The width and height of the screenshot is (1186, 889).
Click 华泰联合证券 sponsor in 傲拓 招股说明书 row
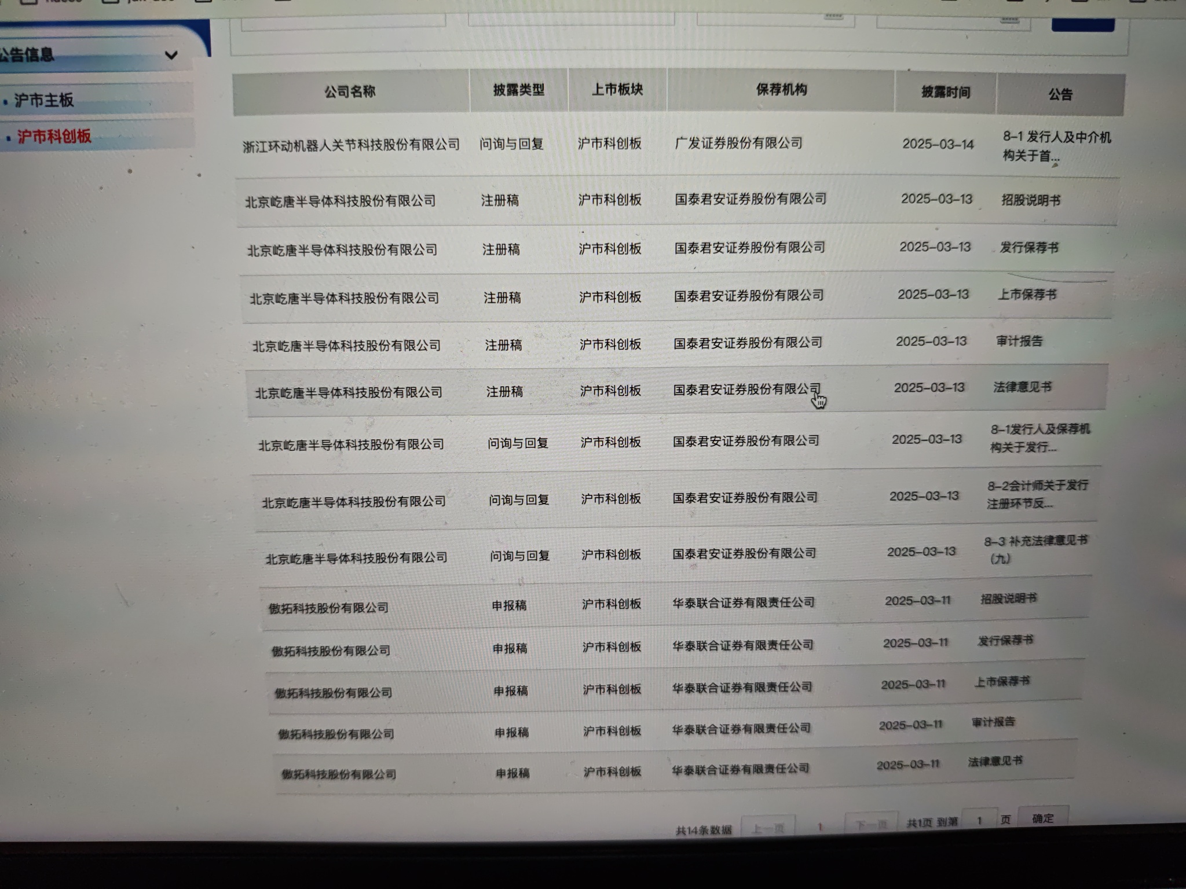coord(744,603)
